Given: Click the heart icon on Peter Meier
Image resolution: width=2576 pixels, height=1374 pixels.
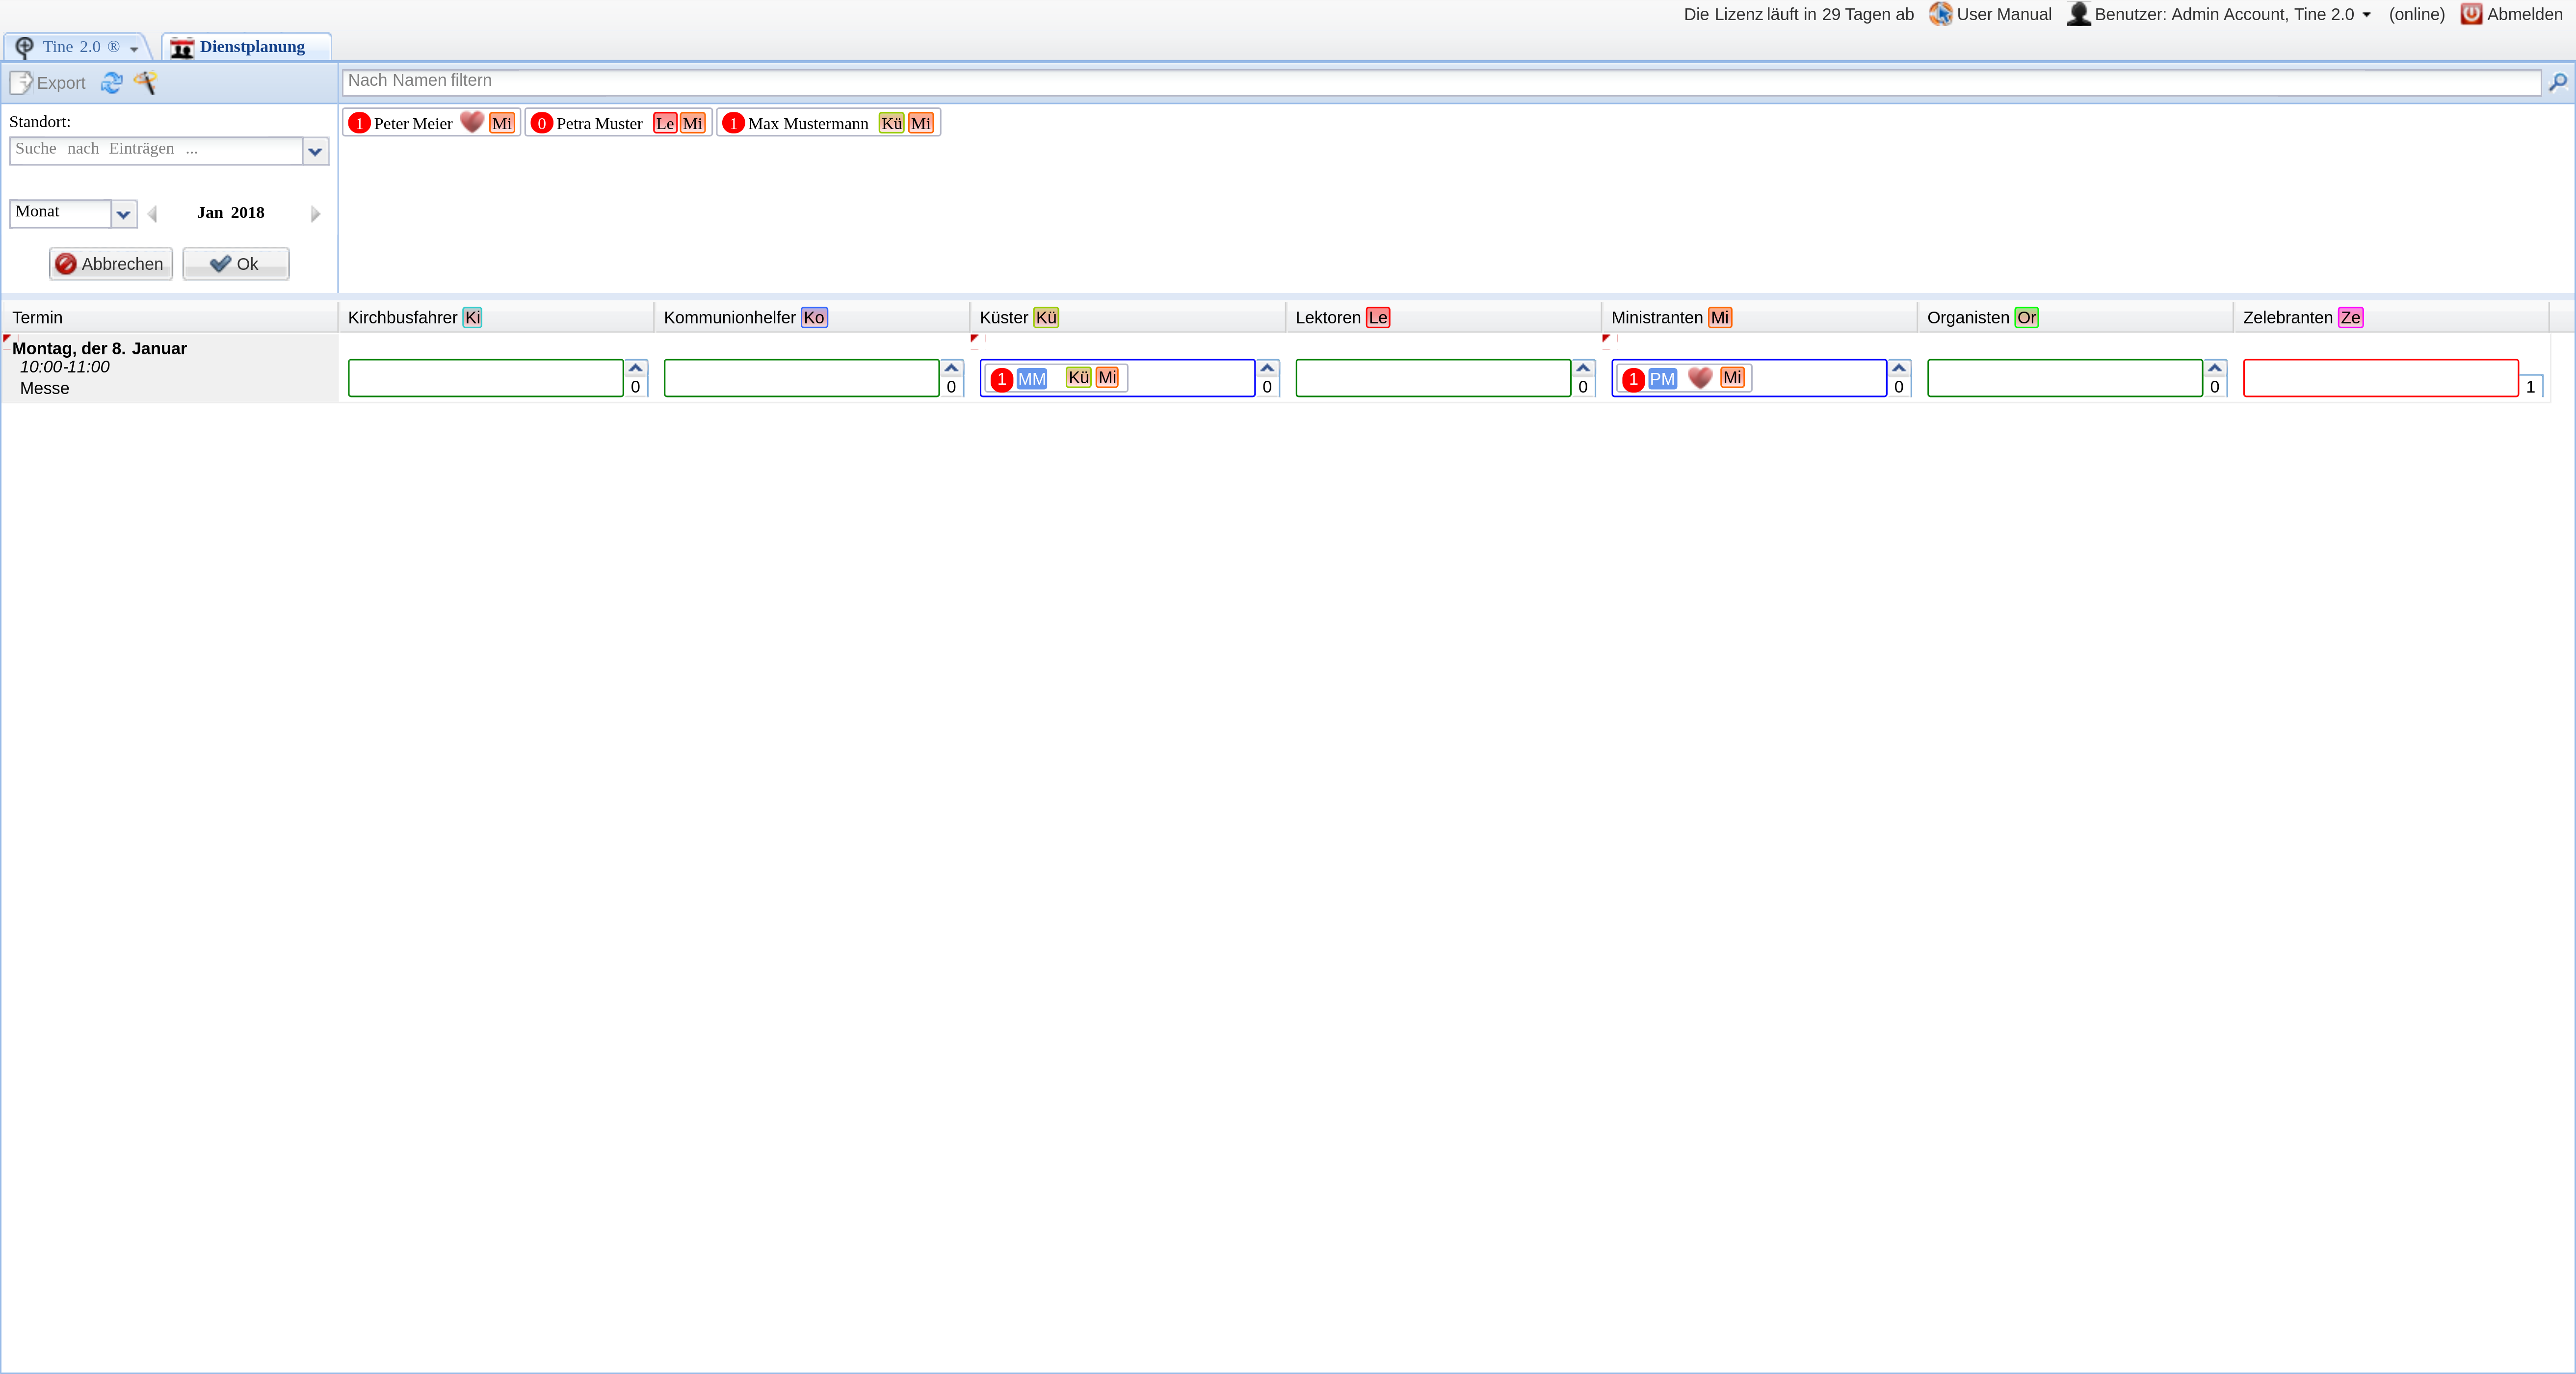Looking at the screenshot, I should (472, 122).
